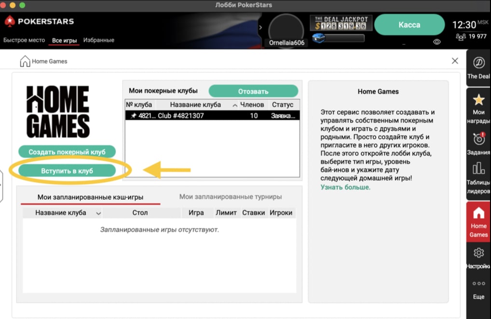Click Создать покерный клуб button

(x=67, y=152)
